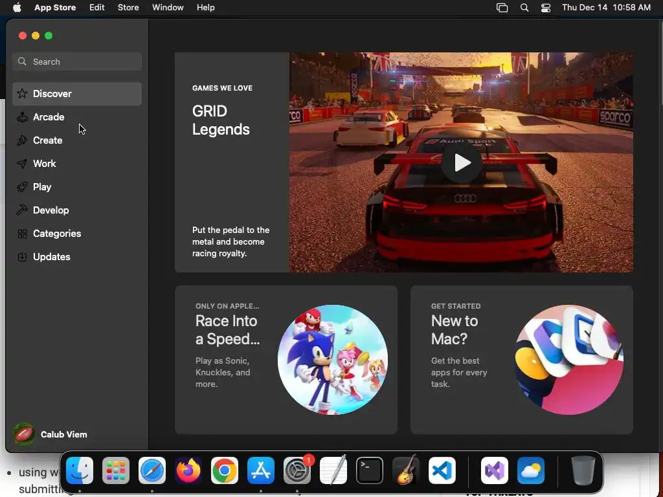Open the Help menu
663x497 pixels.
click(205, 8)
